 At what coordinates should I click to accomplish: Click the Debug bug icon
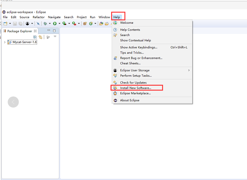click(x=45, y=24)
